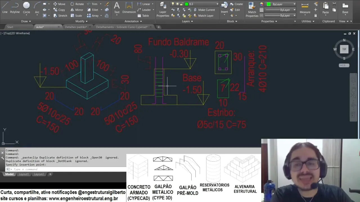
Task: Click the Rotate tool
Action: [x=77, y=4]
